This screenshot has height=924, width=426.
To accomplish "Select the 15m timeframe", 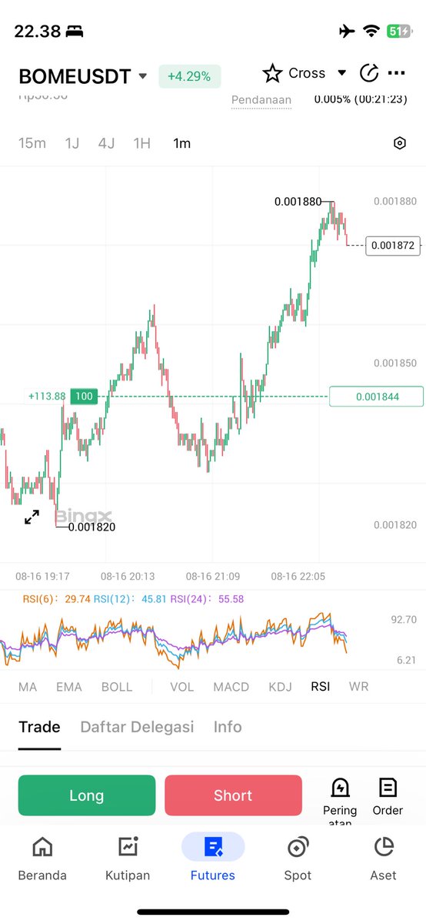I will pos(32,143).
